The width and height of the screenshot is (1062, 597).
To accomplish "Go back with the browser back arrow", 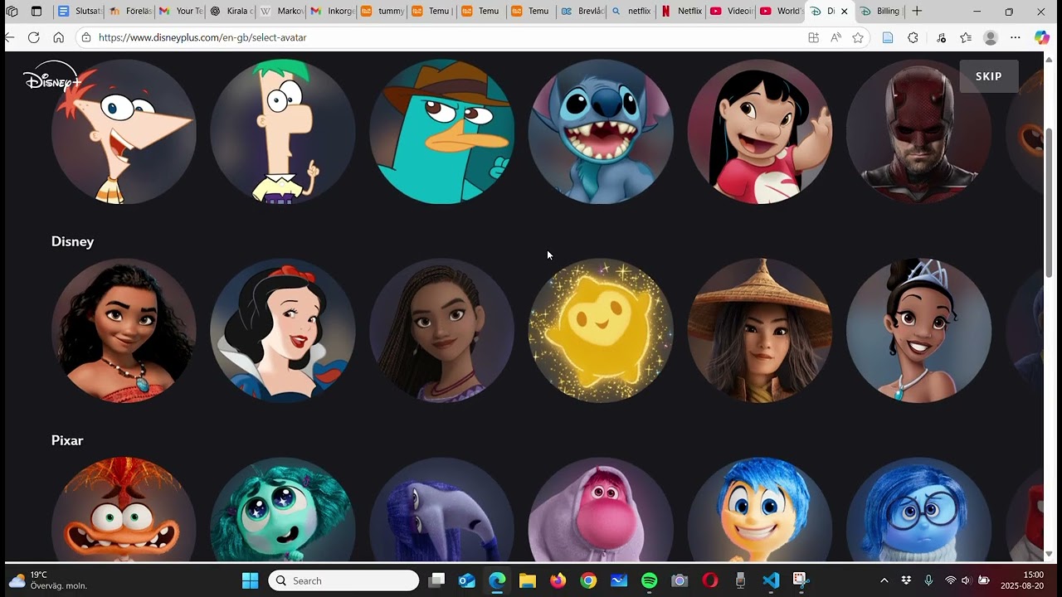I will (x=9, y=37).
